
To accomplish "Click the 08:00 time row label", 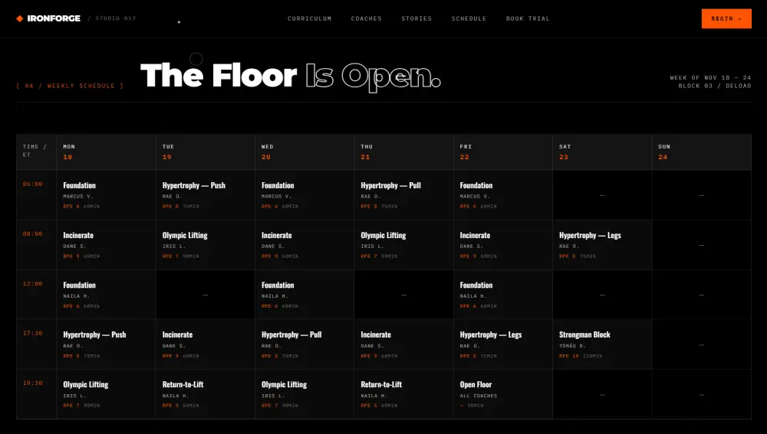I will coord(33,234).
